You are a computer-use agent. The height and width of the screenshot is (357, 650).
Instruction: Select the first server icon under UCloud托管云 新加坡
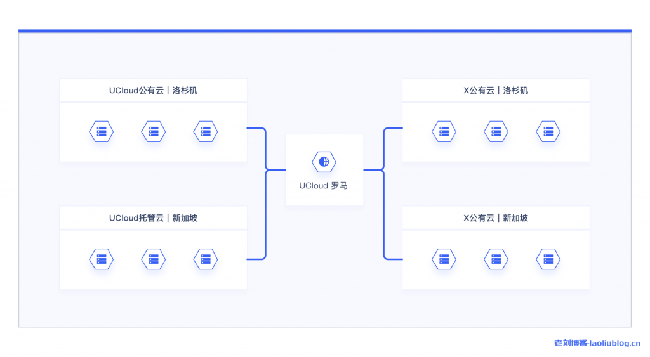pyautogui.click(x=101, y=259)
